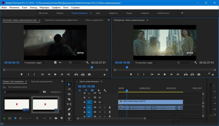Open timeline wrench display settings
Viewport: 219px width, 126px height.
(x=105, y=91)
